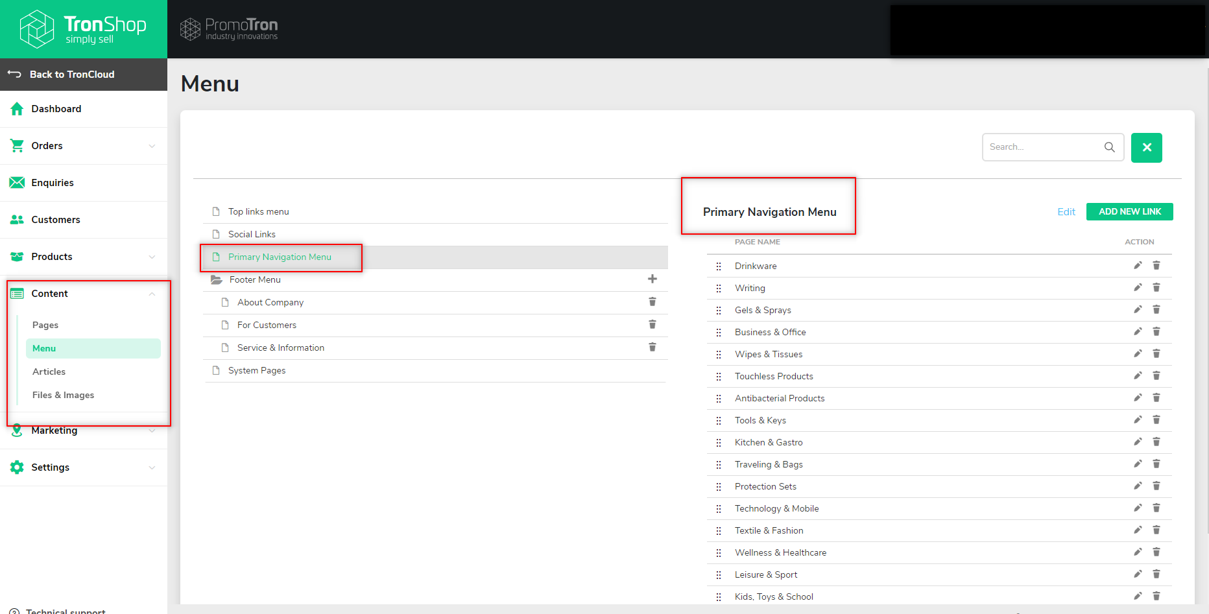
Task: Delete the Drinkware link via trash icon
Action: 1156,265
